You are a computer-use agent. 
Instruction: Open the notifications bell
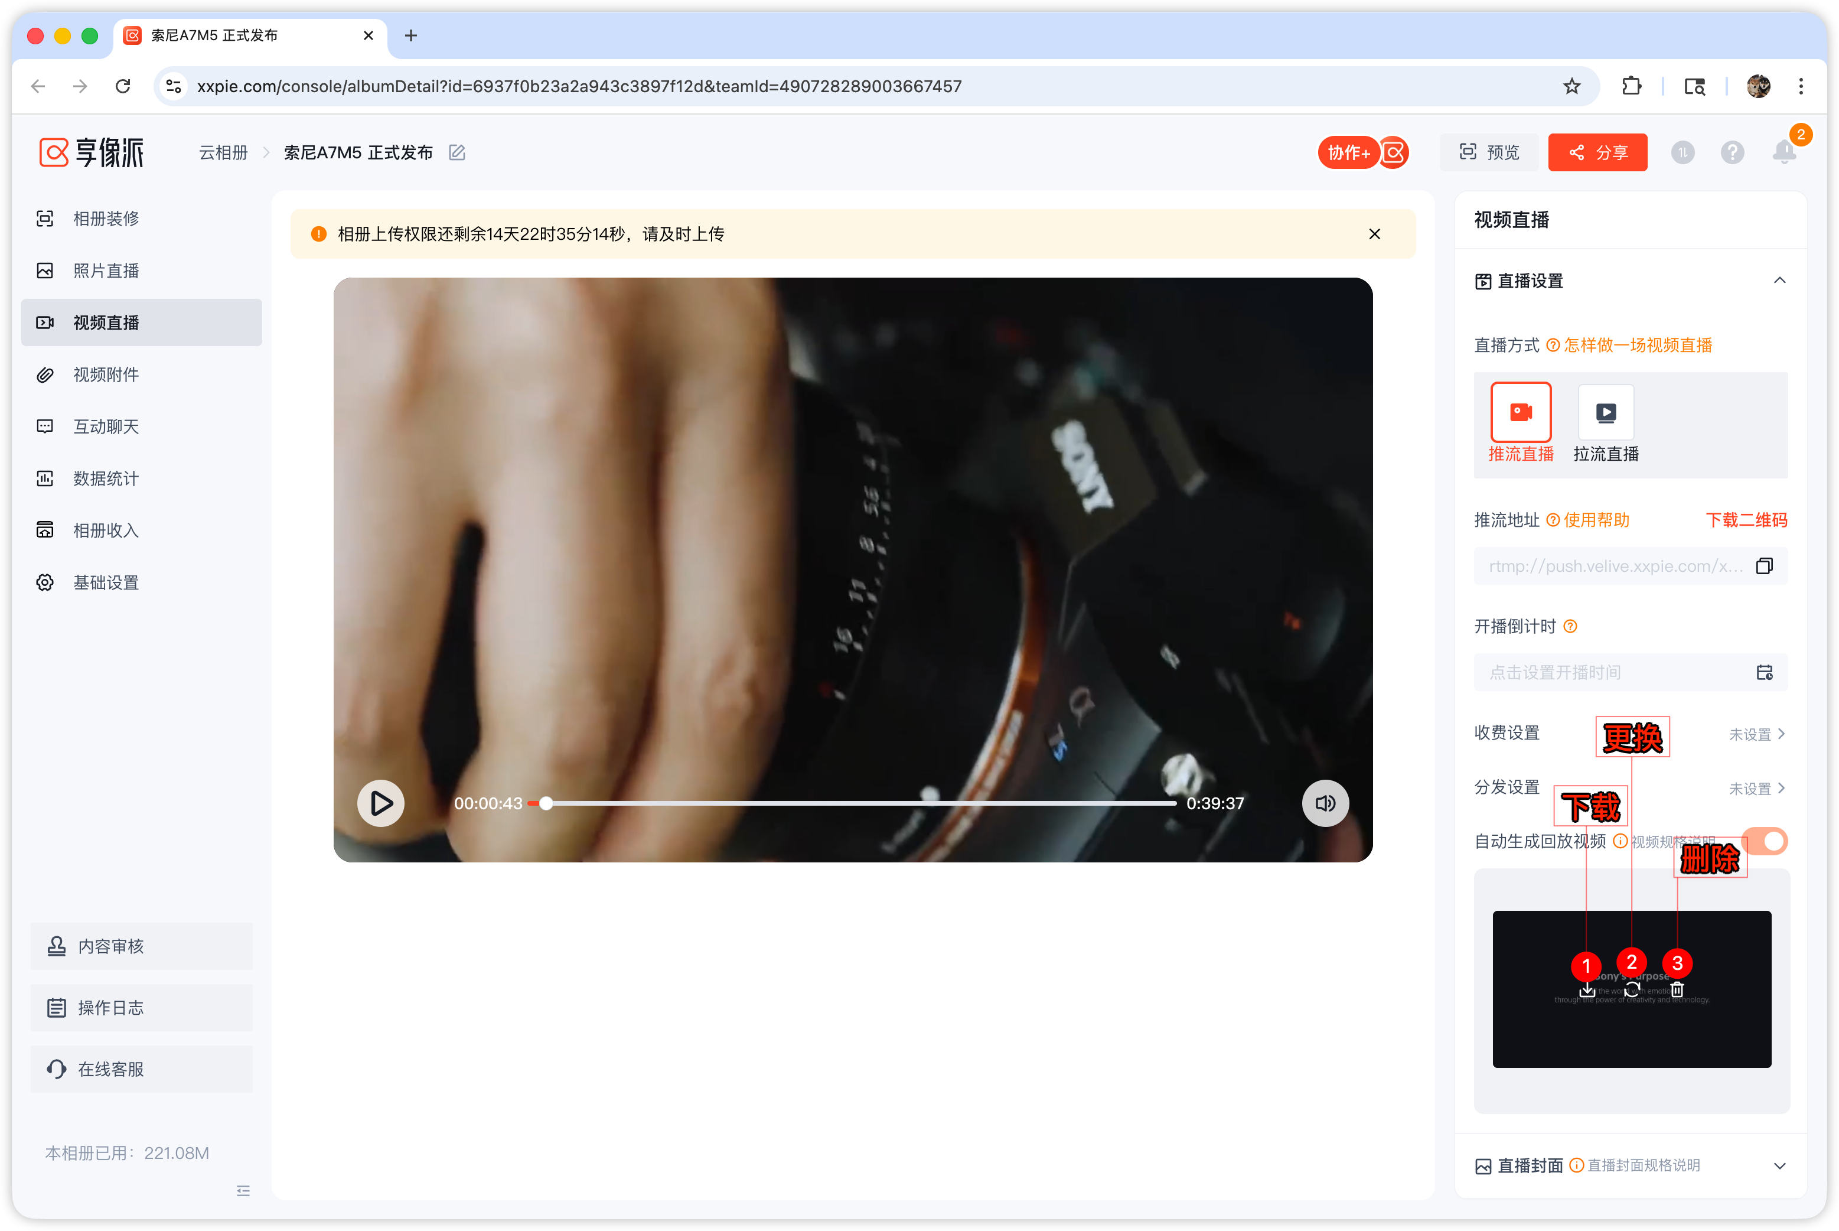(x=1783, y=152)
